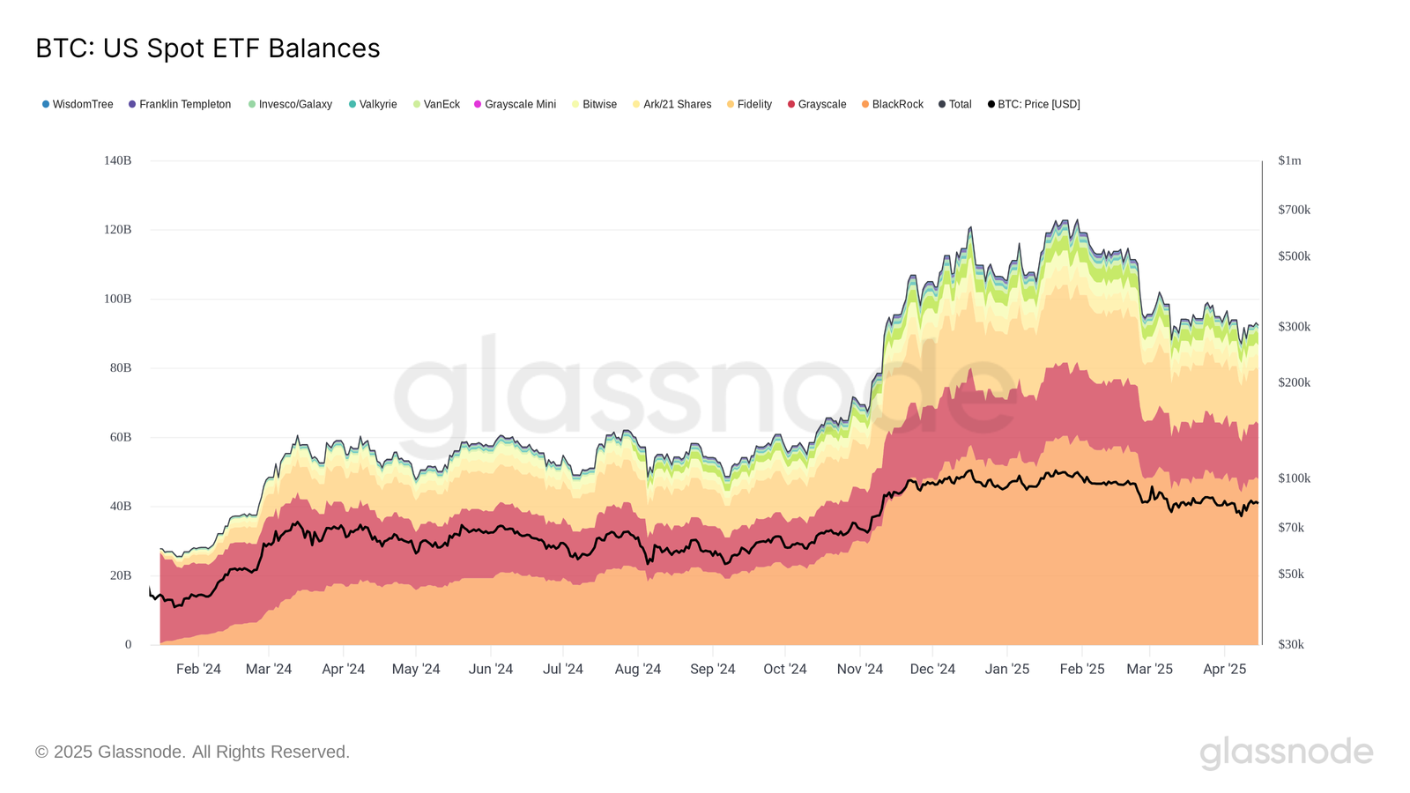Click the glassnode logo in bottom corner
The width and height of the screenshot is (1410, 793).
coord(1286,752)
